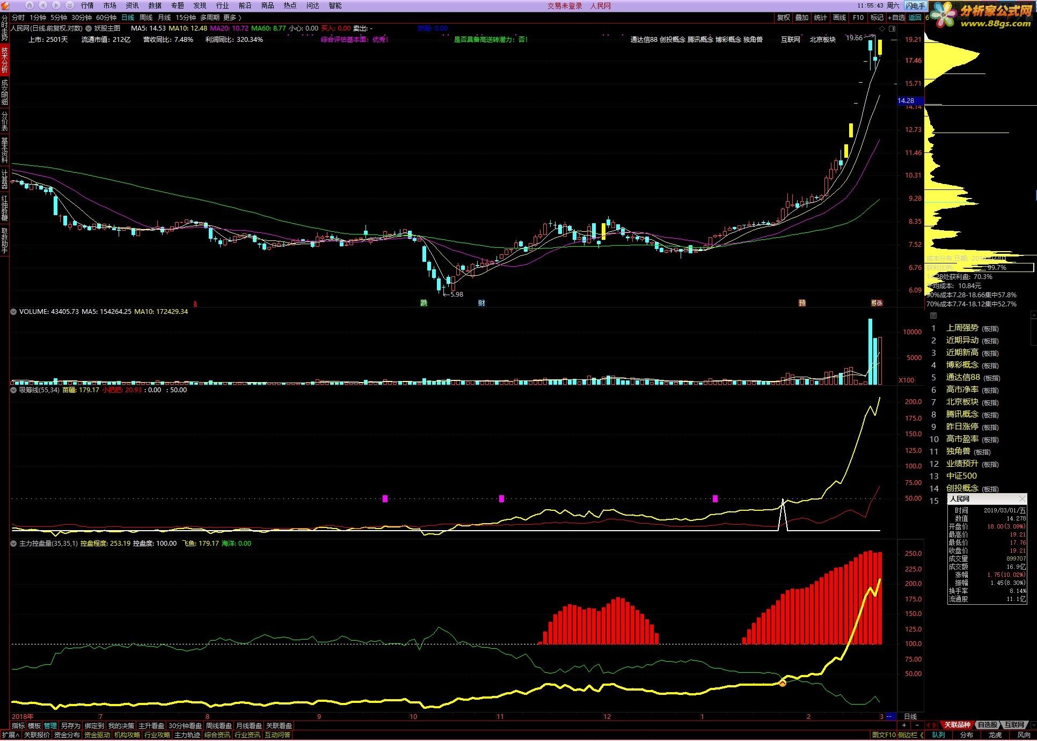Switch to 60分钟 period
The image size is (1037, 741).
click(x=106, y=18)
